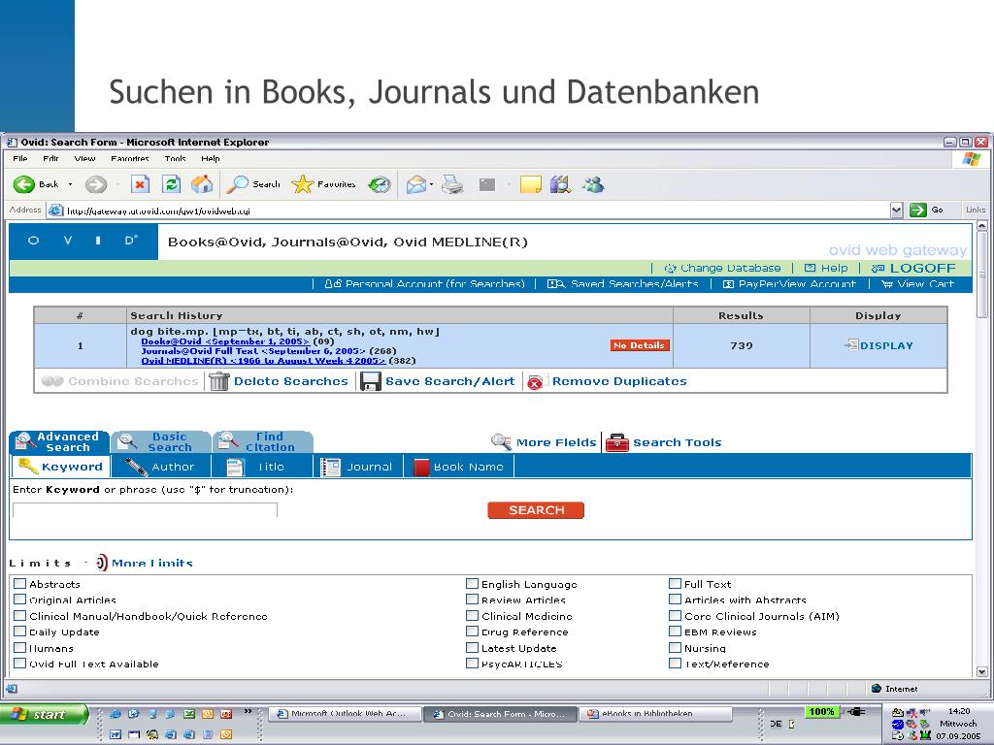The image size is (994, 745).
Task: Open the Favorites menu
Action: tap(130, 158)
